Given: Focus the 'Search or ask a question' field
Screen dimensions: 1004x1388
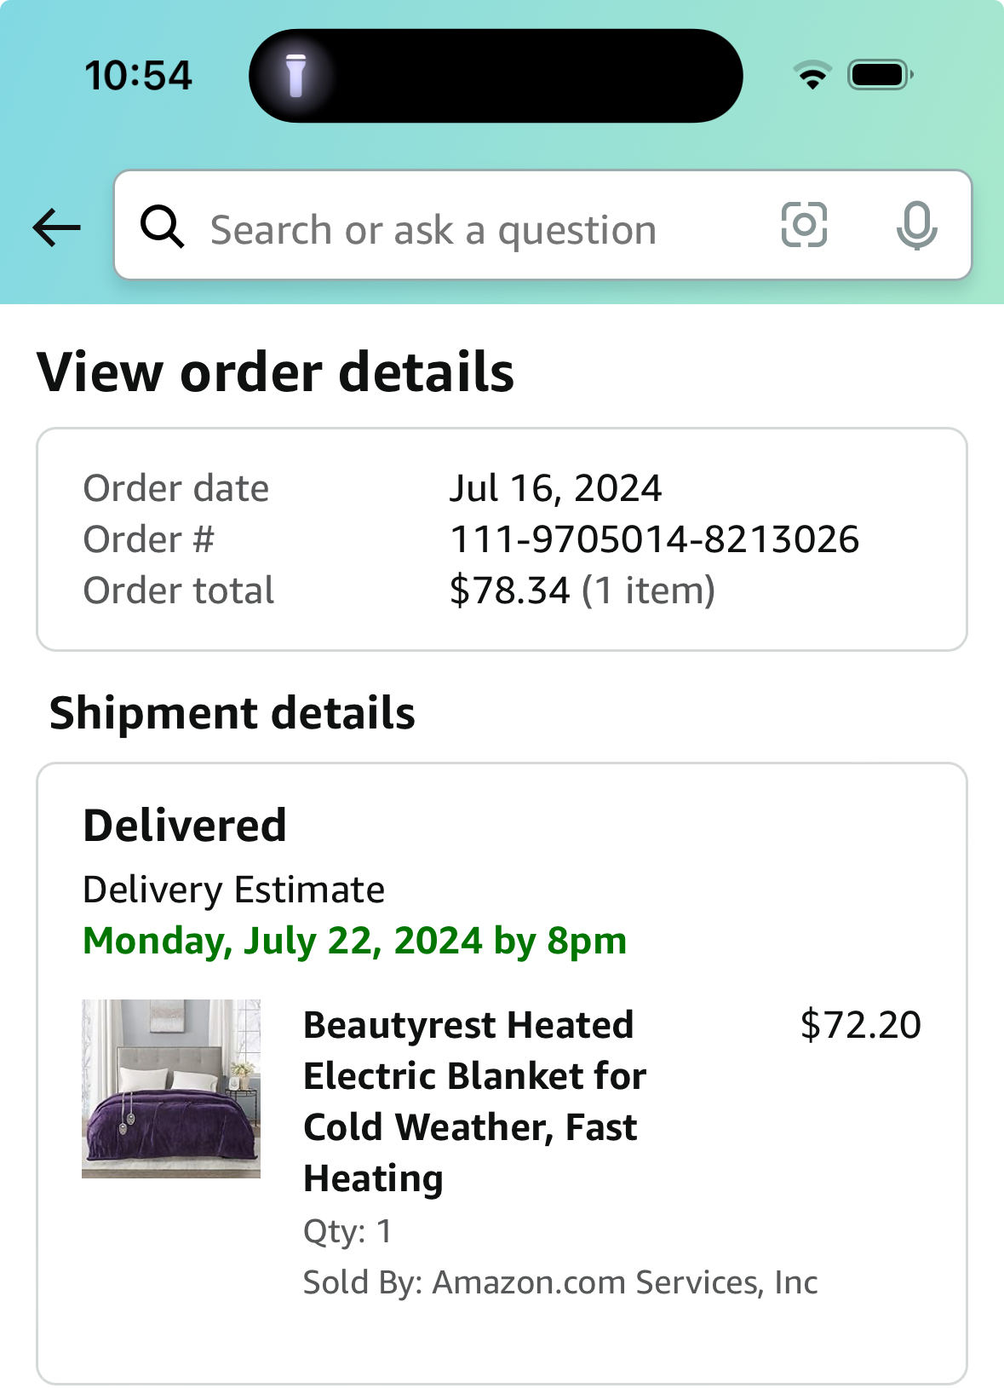Looking at the screenshot, I should pos(543,225).
